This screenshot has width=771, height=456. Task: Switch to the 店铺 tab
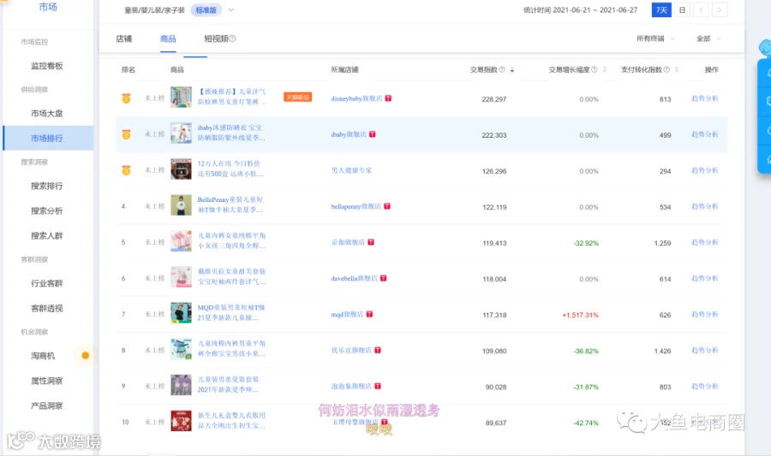(124, 38)
